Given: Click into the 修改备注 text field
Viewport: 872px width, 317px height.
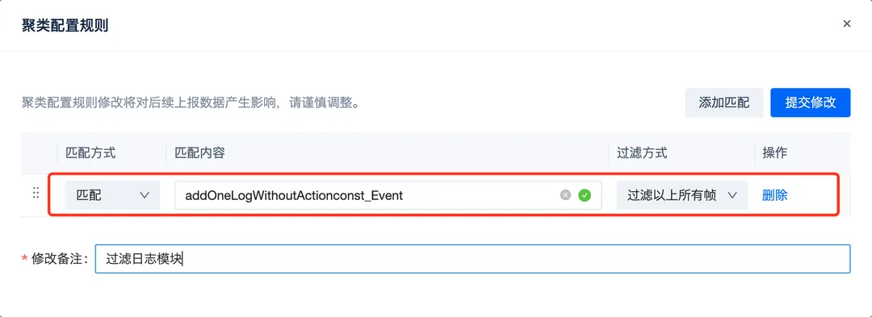Looking at the screenshot, I should (472, 259).
